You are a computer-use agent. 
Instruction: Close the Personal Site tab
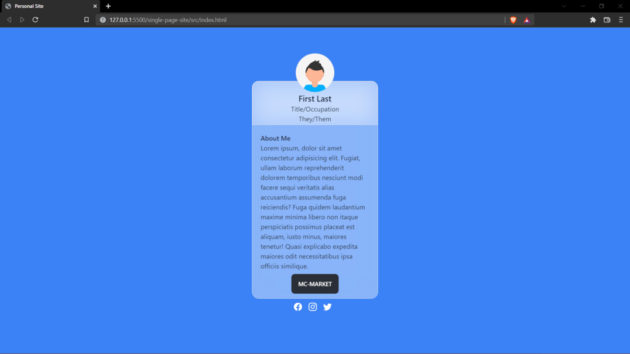click(95, 6)
